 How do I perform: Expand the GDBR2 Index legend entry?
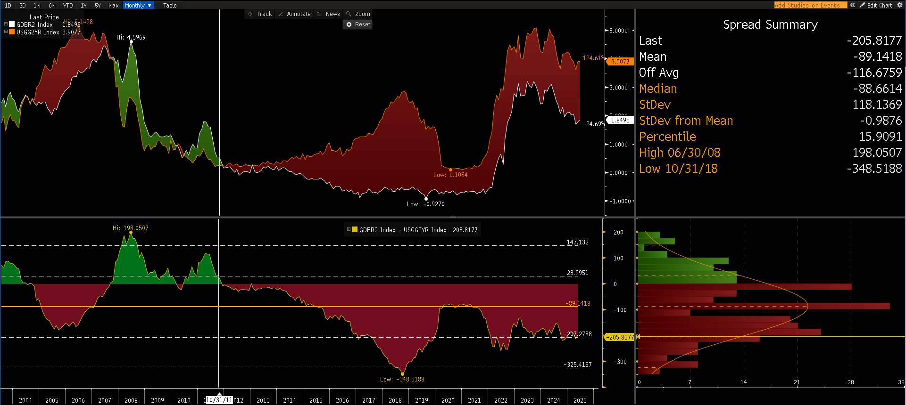point(6,24)
